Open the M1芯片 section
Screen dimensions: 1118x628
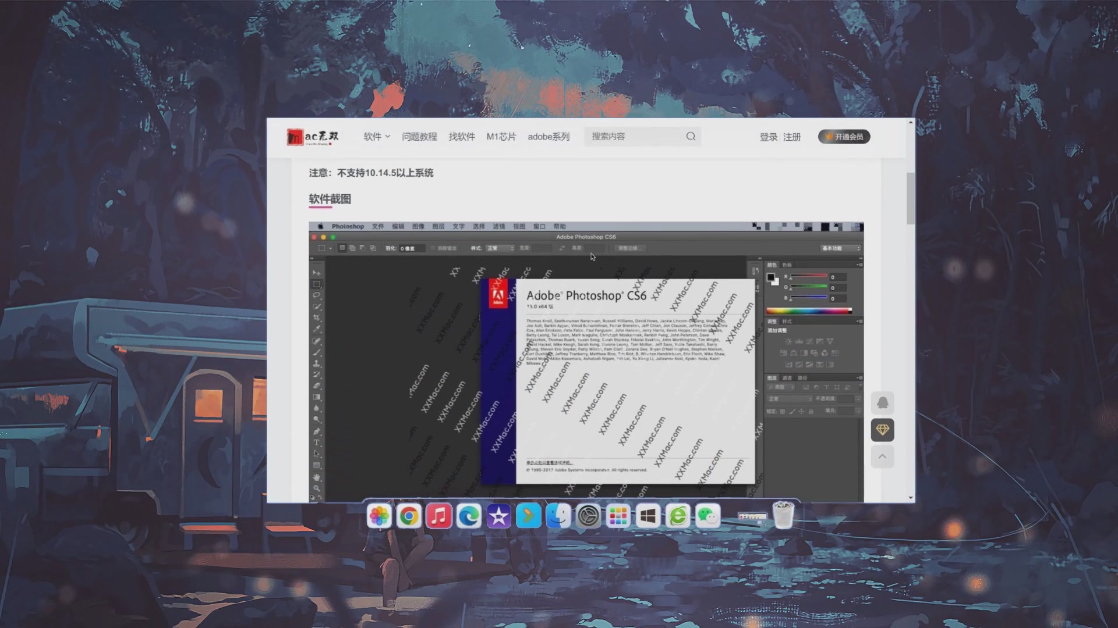point(501,137)
